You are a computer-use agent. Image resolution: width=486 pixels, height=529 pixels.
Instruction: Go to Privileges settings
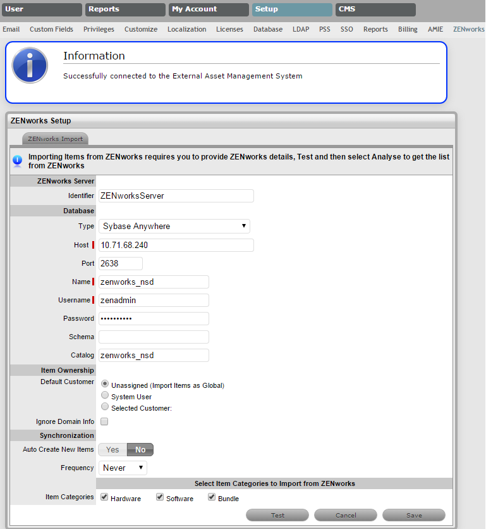[x=99, y=29]
